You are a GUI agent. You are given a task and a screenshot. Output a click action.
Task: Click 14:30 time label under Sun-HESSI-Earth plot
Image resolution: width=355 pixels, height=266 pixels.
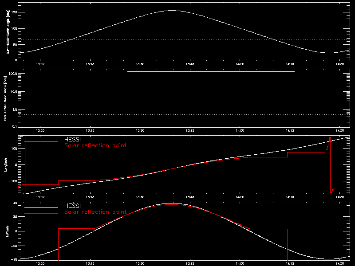340,64
